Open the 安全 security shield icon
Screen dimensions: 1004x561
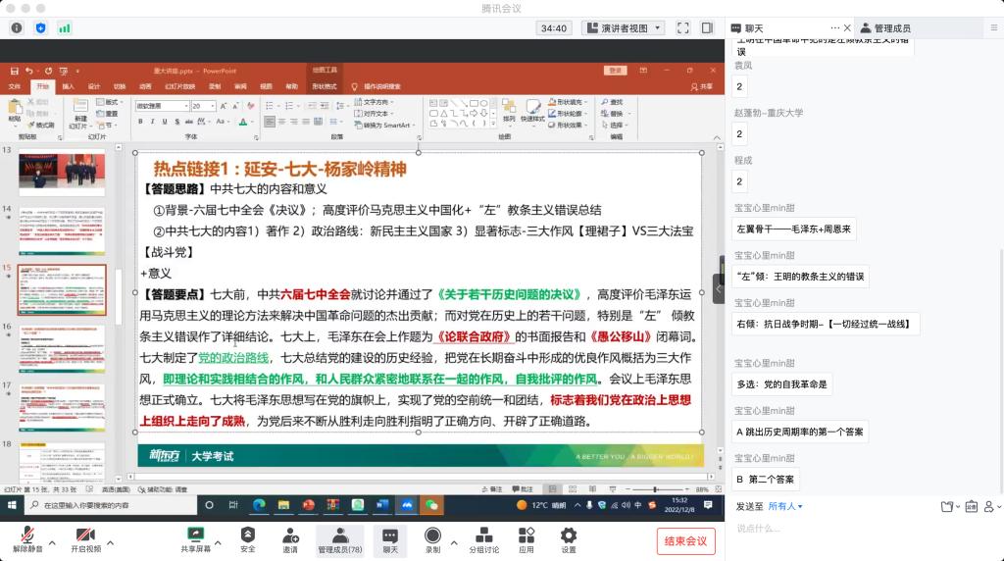point(248,535)
